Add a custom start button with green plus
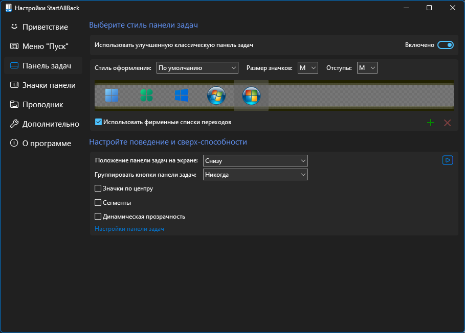465x333 pixels. (x=431, y=123)
